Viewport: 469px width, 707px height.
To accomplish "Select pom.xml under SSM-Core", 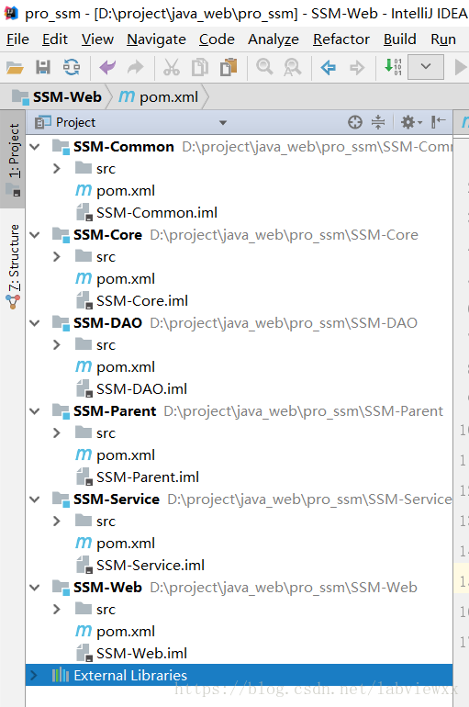I will (115, 278).
